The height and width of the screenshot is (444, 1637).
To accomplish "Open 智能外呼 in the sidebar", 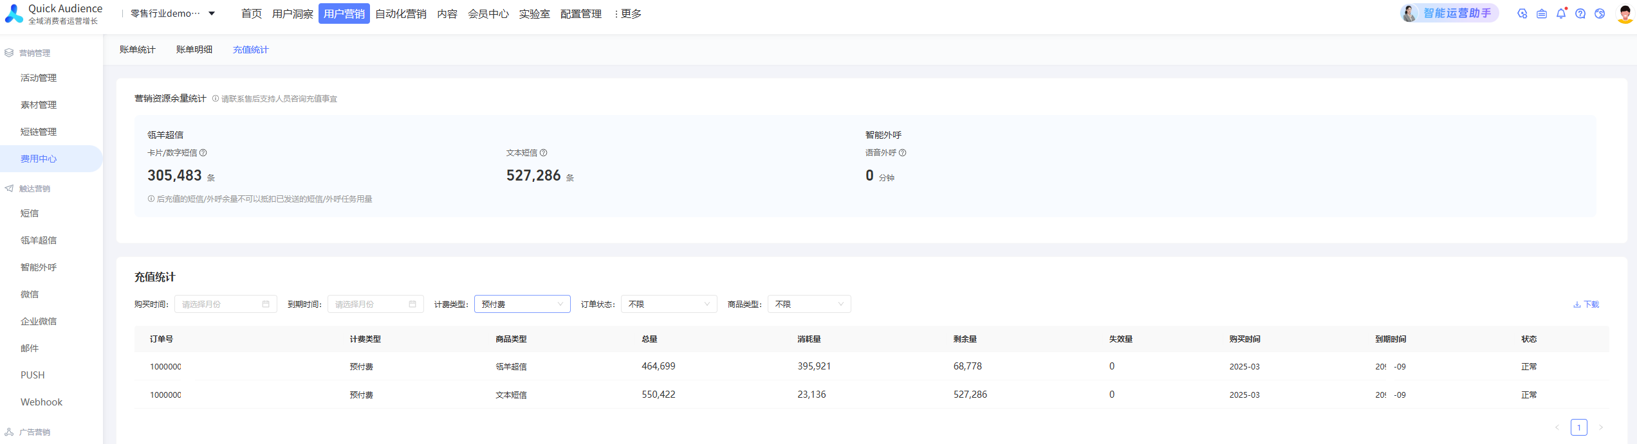I will pyautogui.click(x=39, y=267).
